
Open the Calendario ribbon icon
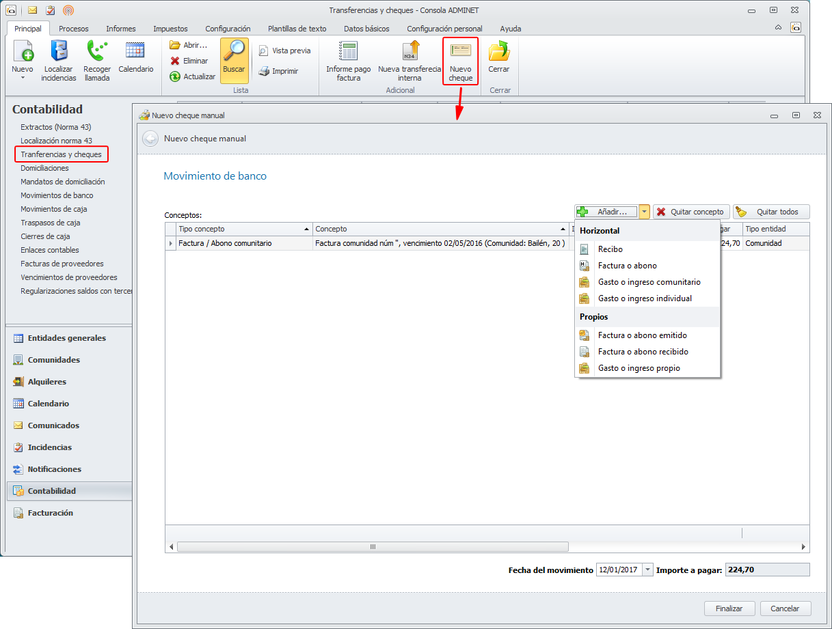[135, 51]
